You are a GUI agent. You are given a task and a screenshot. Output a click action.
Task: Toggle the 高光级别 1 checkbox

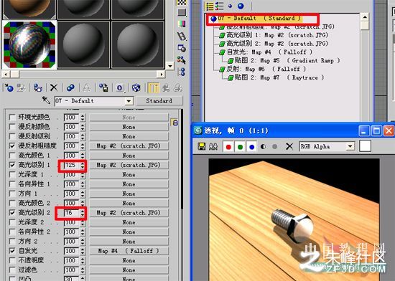point(12,165)
